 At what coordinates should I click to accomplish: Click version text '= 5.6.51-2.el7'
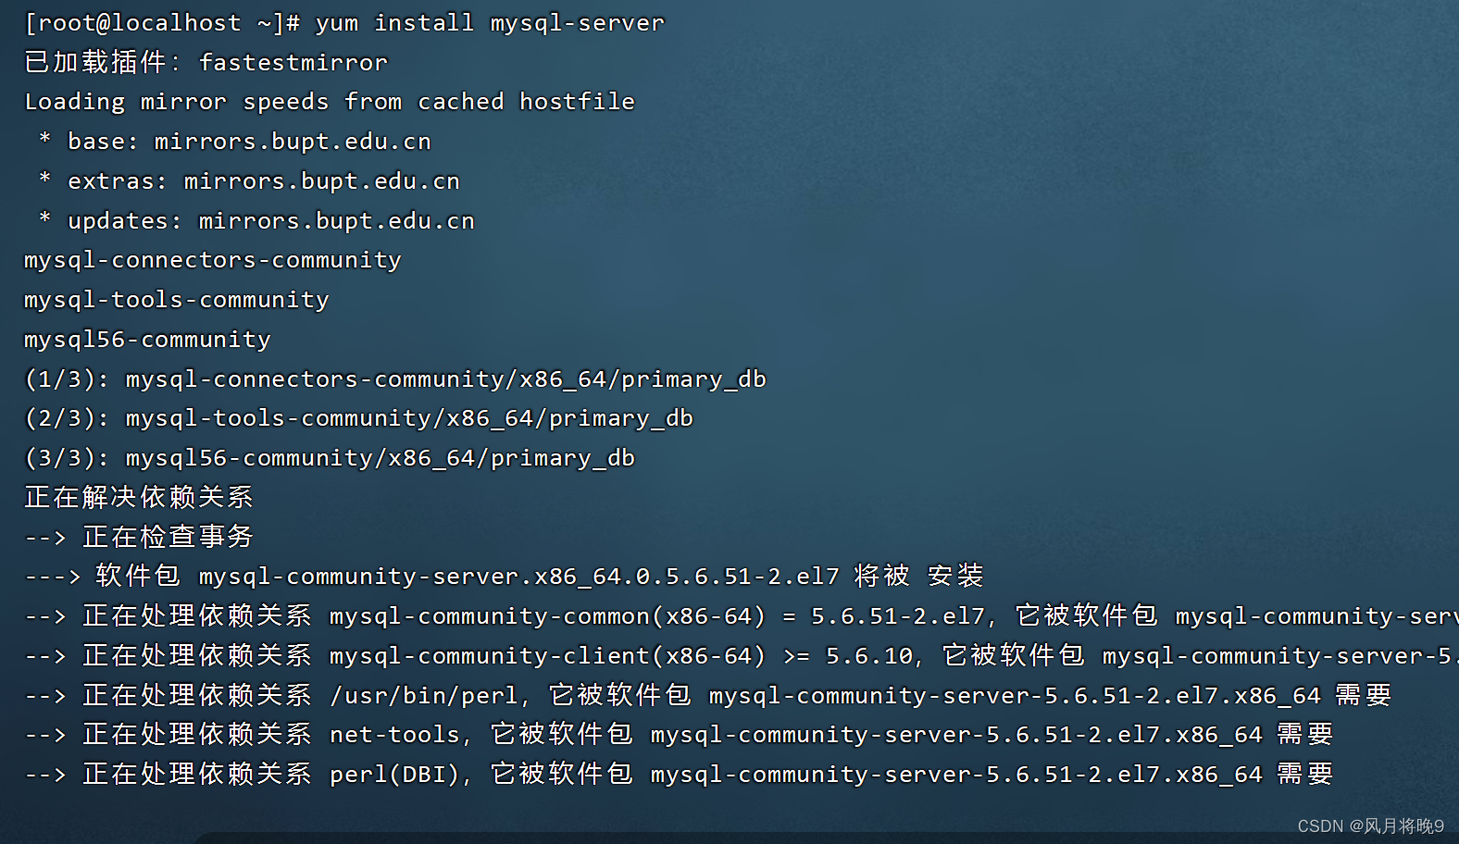tap(884, 616)
